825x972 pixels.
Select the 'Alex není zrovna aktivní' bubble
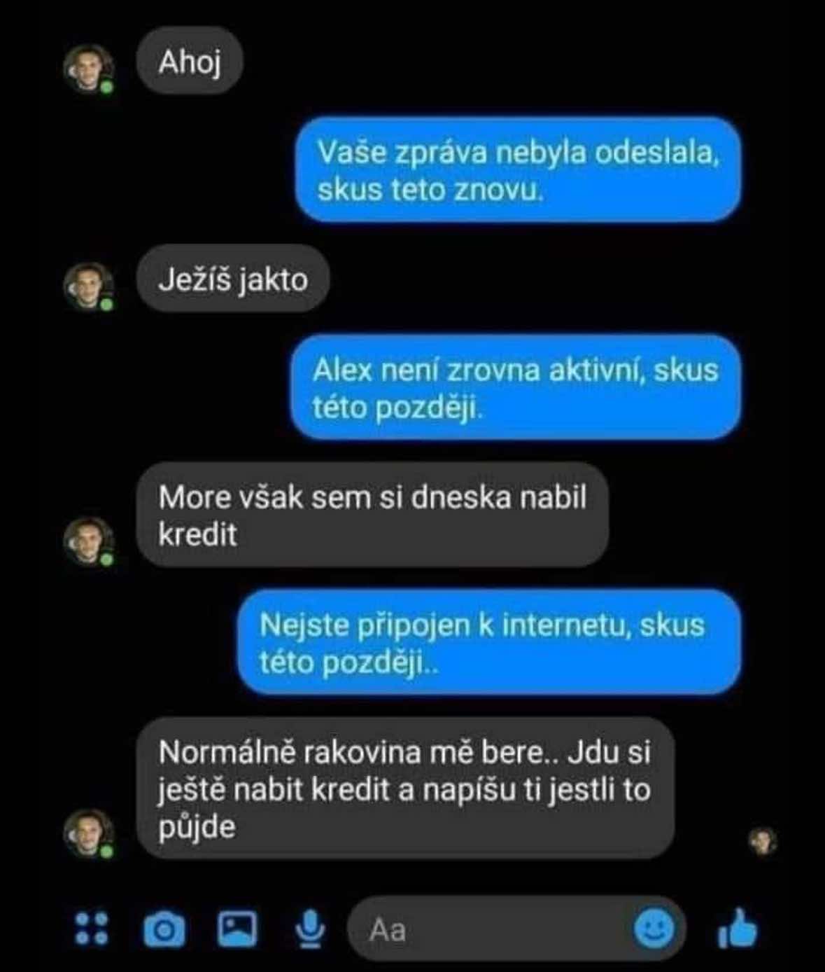coord(516,387)
